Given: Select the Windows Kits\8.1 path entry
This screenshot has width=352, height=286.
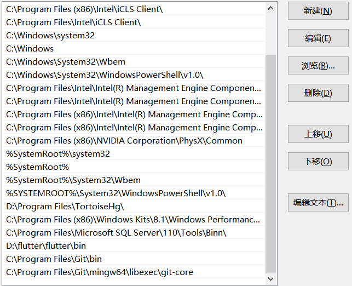Looking at the screenshot, I should click(134, 220).
